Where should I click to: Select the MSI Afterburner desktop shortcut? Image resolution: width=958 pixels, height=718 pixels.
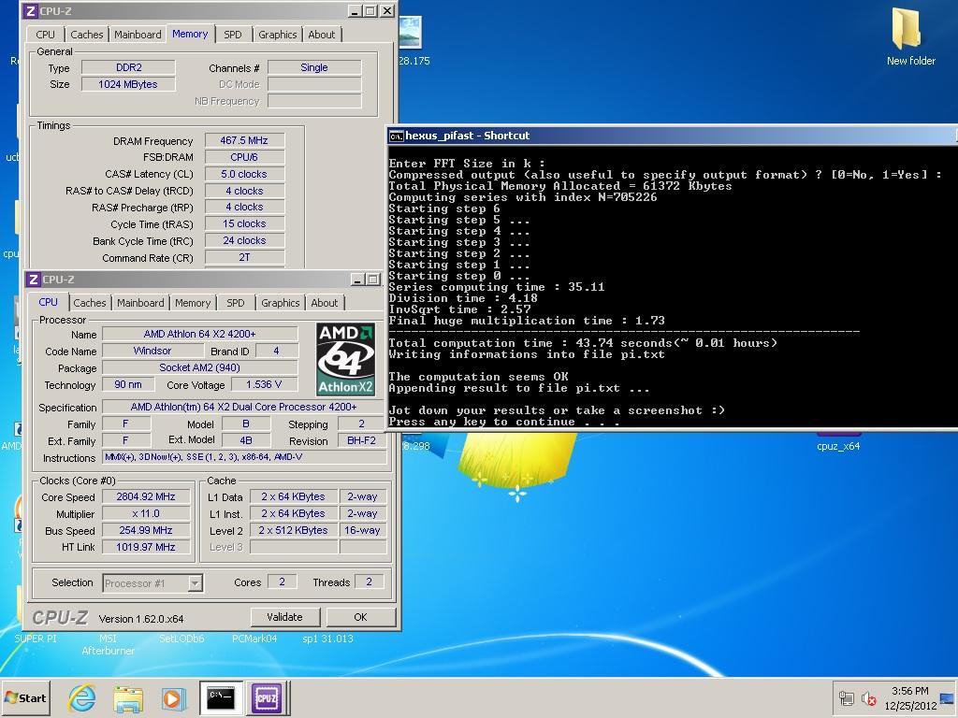109,645
